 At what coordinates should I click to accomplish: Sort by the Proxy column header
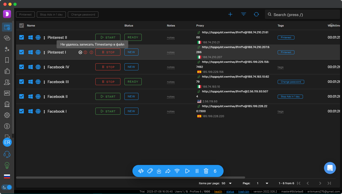pos(200,26)
